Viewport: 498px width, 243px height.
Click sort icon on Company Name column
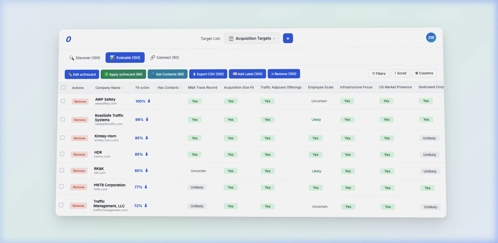[123, 88]
